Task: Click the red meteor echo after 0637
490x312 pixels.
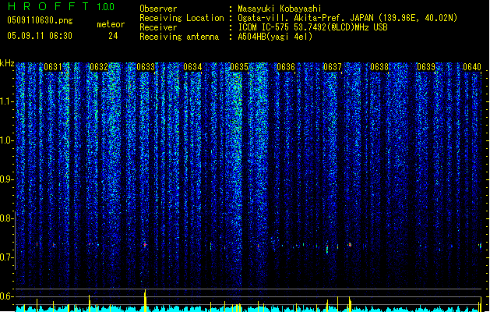Action: tap(350, 245)
